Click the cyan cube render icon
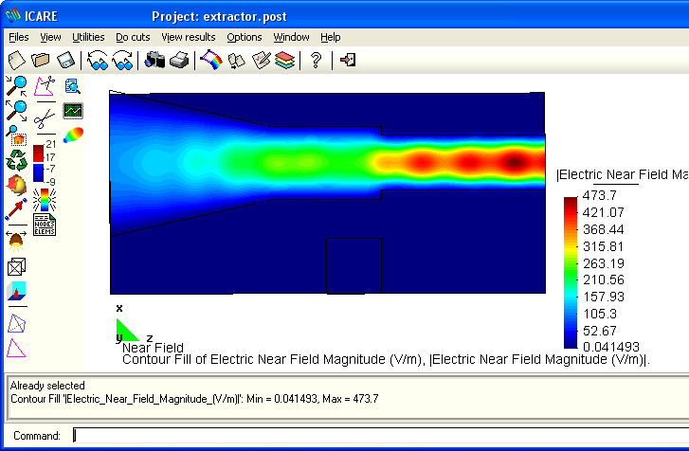The height and width of the screenshot is (451, 689). coord(16,291)
